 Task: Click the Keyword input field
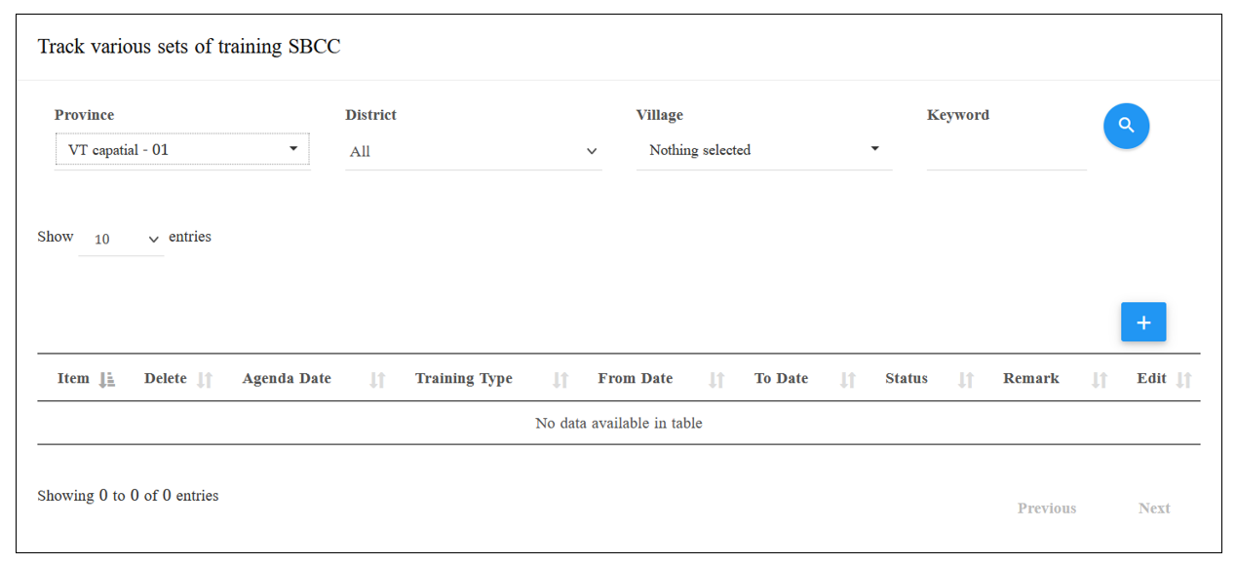(1006, 151)
